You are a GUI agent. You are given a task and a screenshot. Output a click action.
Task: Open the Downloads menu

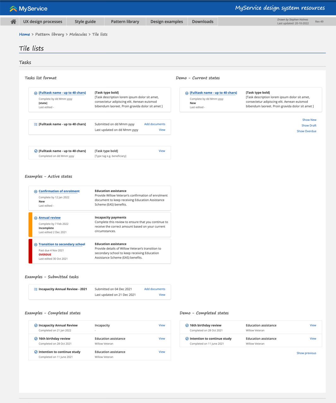tap(203, 21)
